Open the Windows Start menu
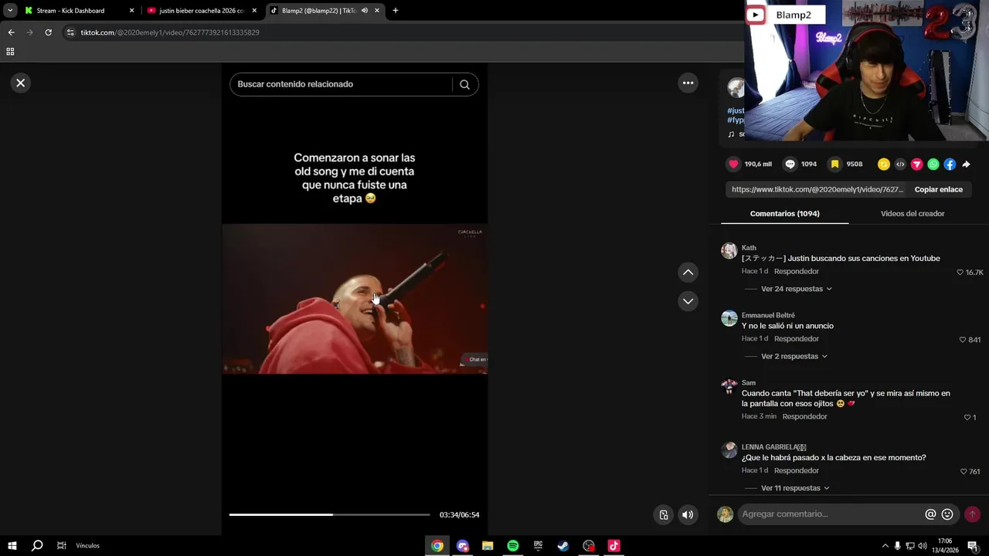Viewport: 989px width, 556px height. point(12,546)
